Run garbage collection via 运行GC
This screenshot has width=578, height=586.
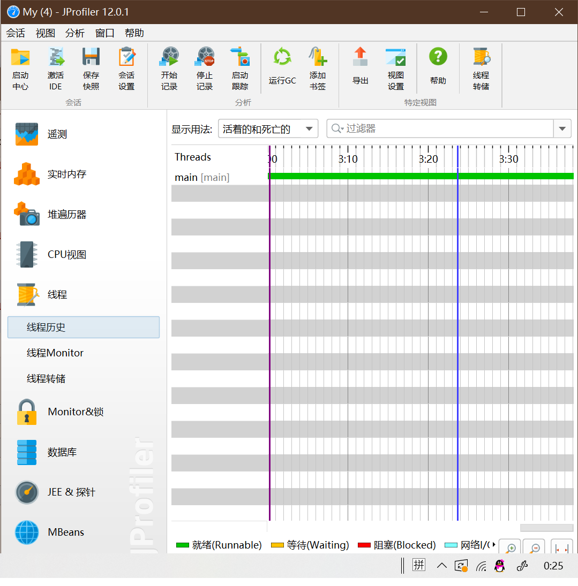tap(282, 66)
